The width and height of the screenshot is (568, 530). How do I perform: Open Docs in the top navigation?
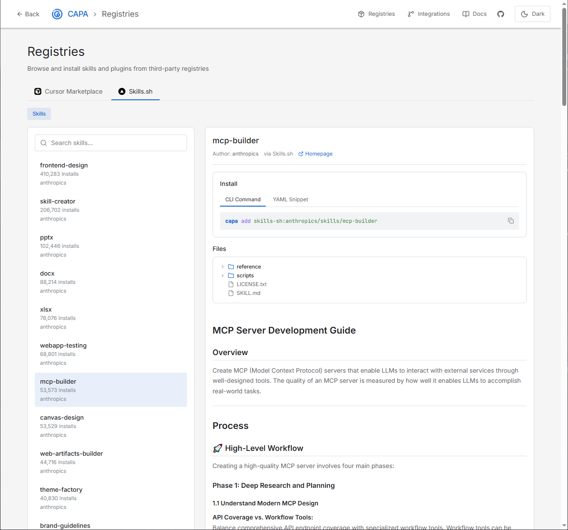pyautogui.click(x=475, y=14)
